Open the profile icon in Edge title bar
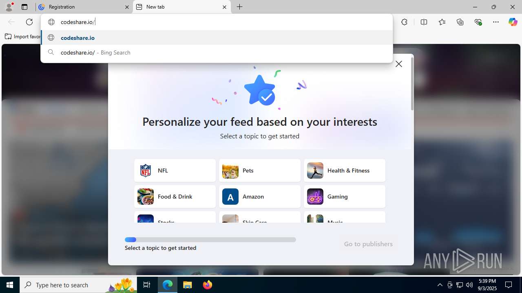Image resolution: width=522 pixels, height=293 pixels. click(9, 7)
